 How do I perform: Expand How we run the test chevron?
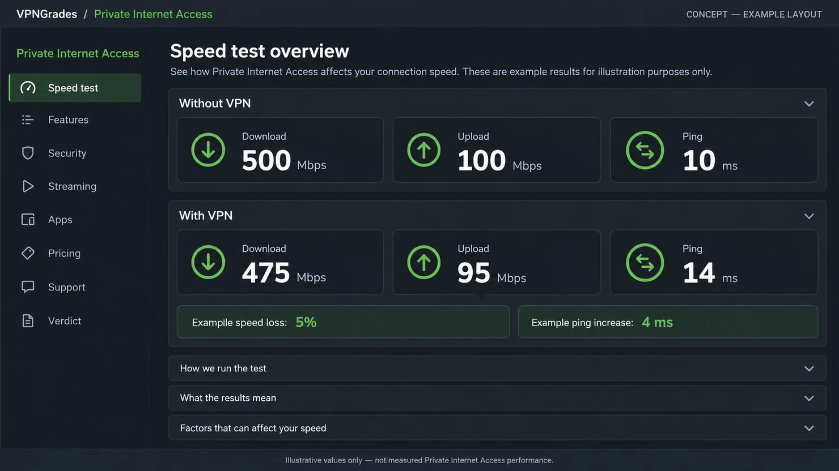click(809, 369)
